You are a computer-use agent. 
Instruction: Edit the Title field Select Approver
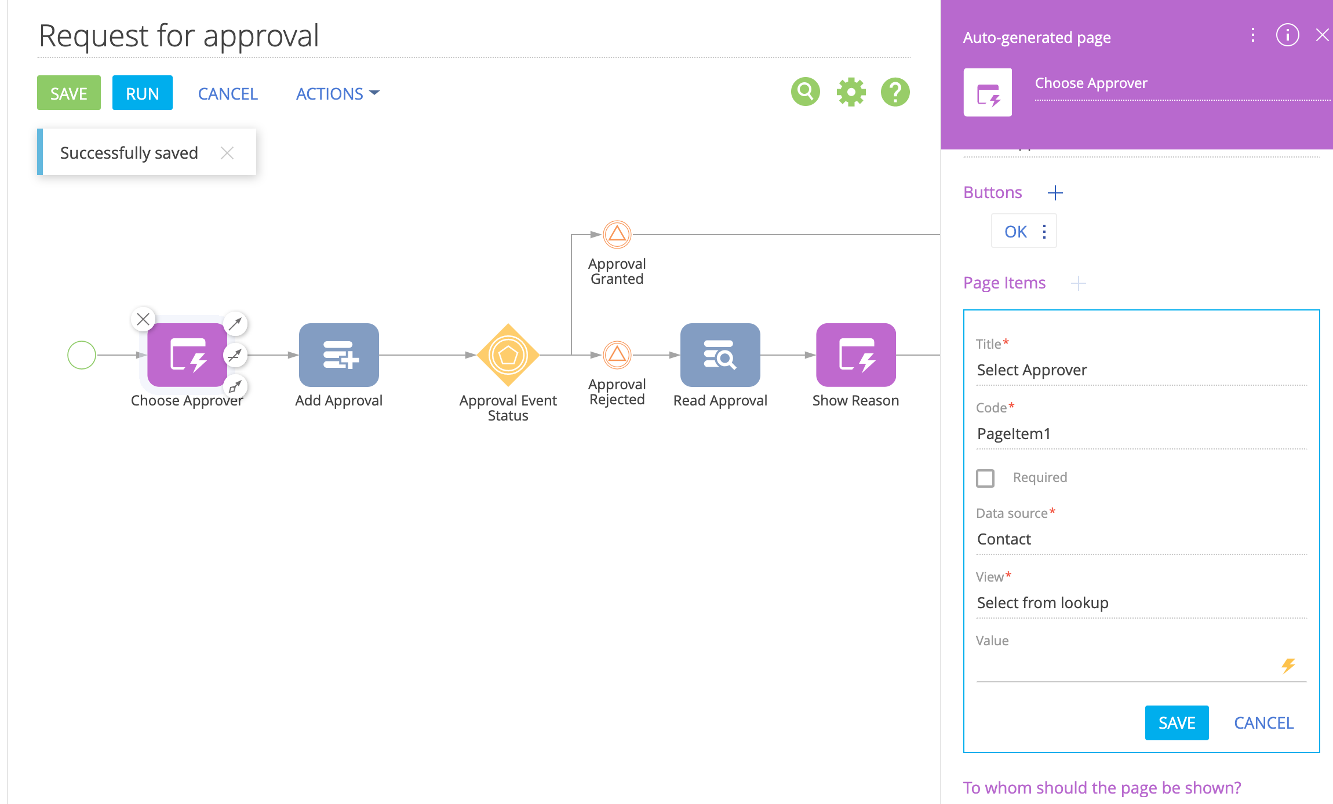pos(1141,370)
